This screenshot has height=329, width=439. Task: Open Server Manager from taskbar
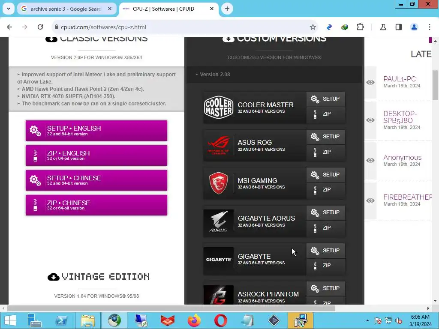[35, 320]
